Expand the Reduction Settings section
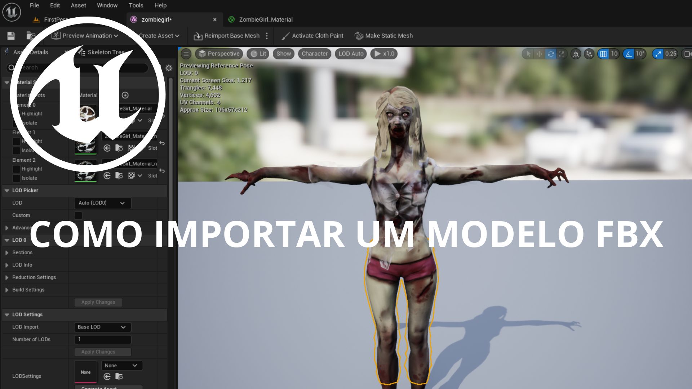This screenshot has width=692, height=389. click(34, 277)
